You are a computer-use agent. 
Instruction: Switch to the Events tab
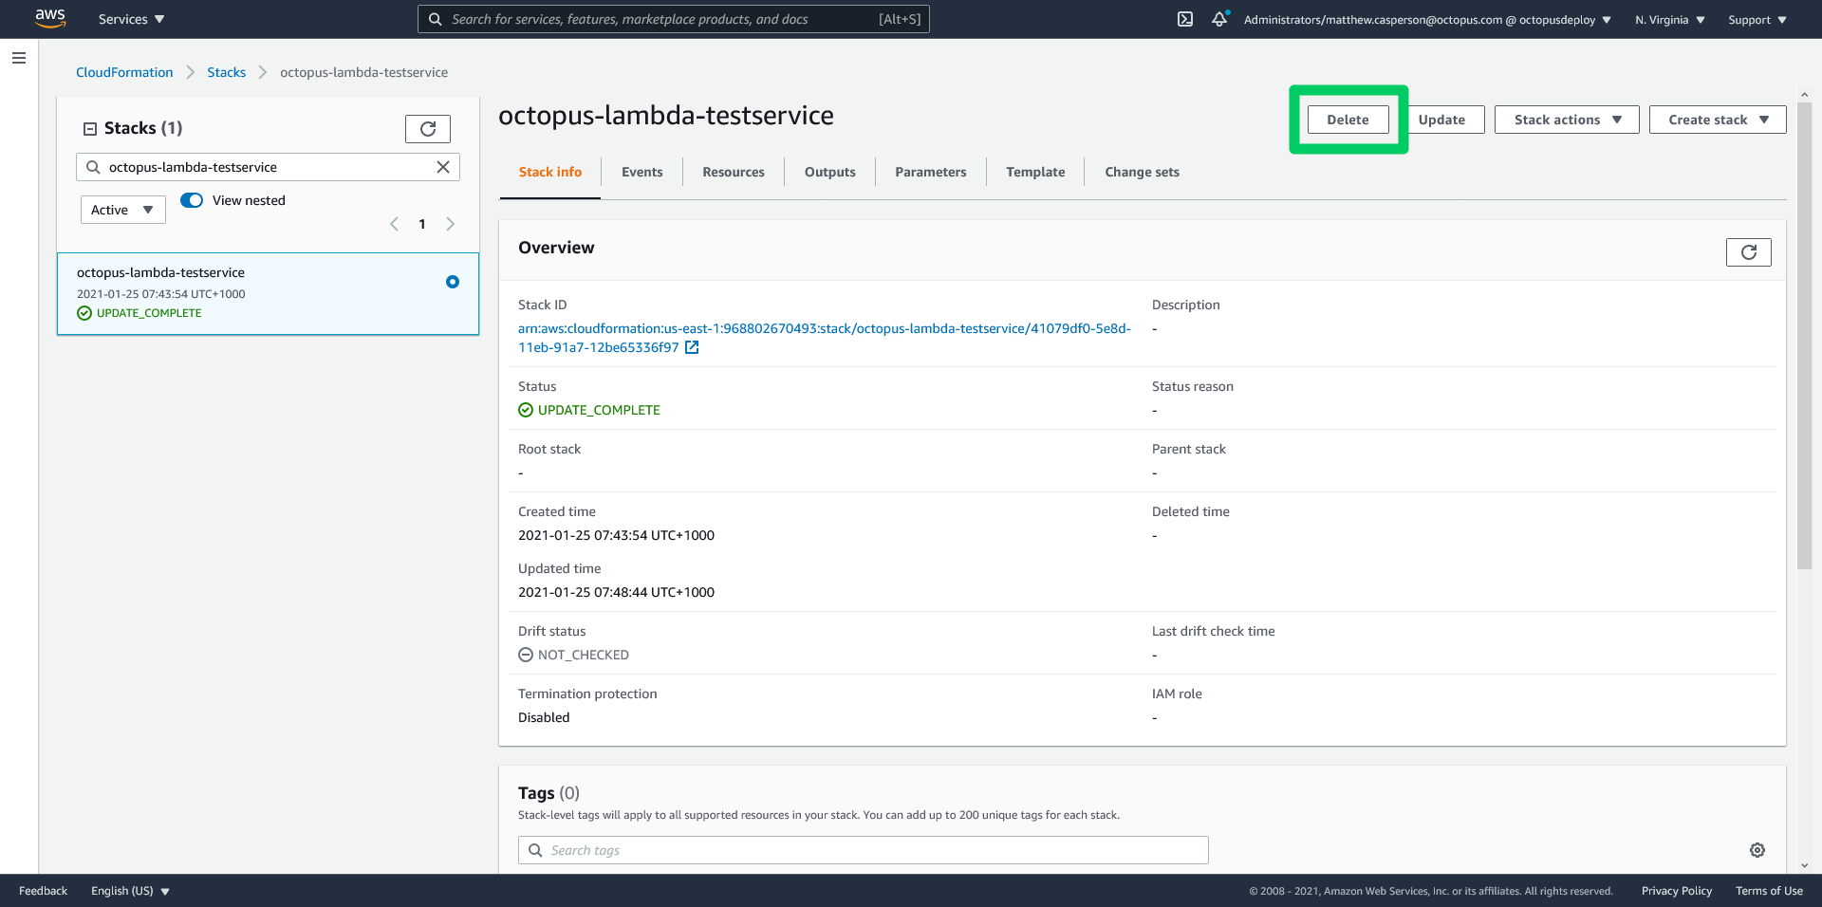click(x=641, y=172)
